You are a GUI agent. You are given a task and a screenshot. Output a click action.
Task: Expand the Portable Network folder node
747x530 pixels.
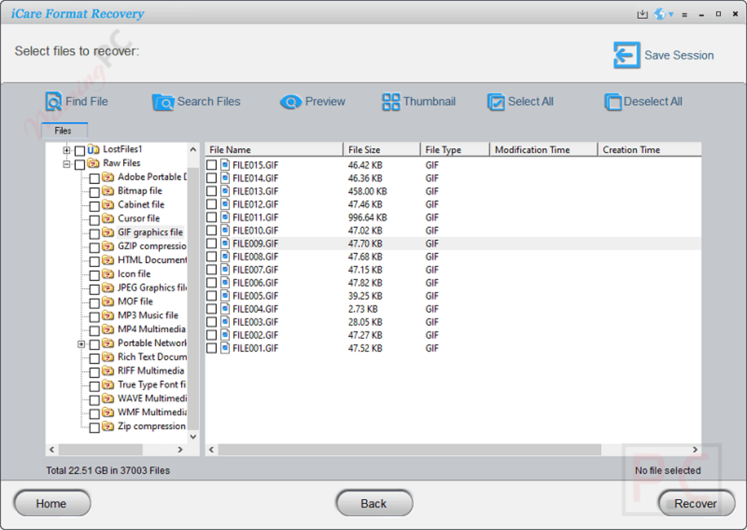pos(81,344)
